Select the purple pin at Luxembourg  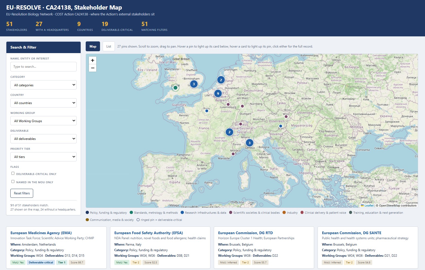click(228, 104)
